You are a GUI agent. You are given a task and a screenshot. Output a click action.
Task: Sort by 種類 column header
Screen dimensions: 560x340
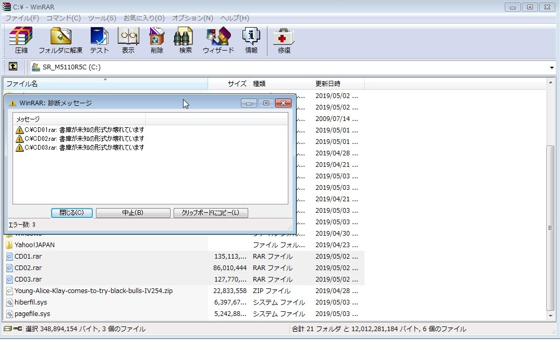281,83
